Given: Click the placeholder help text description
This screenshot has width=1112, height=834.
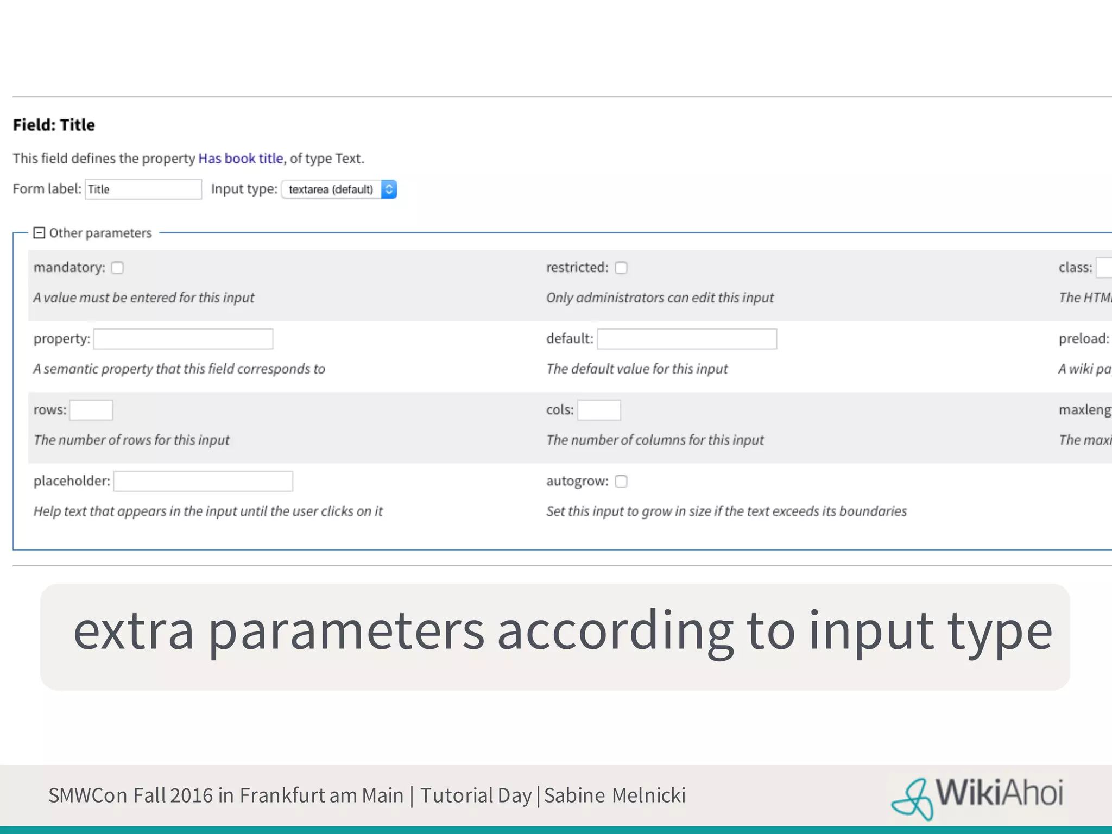Looking at the screenshot, I should 208,511.
